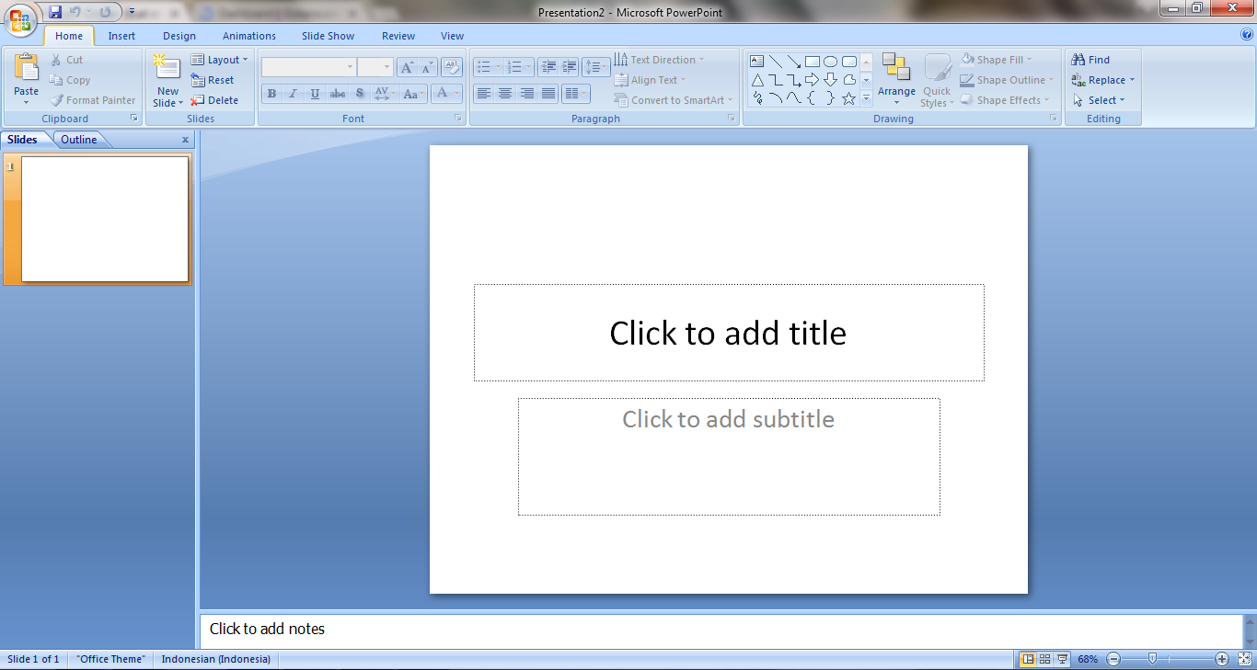Click the Redo icon in Quick Access Toolbar
1257x670 pixels.
coord(105,12)
